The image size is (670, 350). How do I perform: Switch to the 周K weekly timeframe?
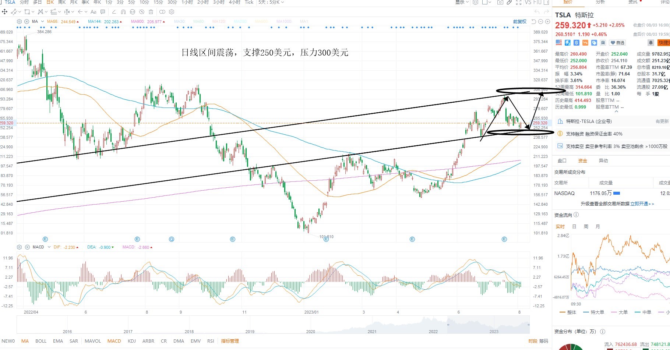pos(62,2)
